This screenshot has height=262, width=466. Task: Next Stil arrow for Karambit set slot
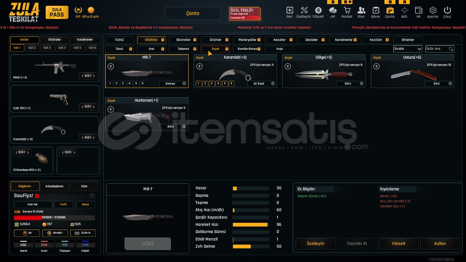pyautogui.click(x=94, y=137)
